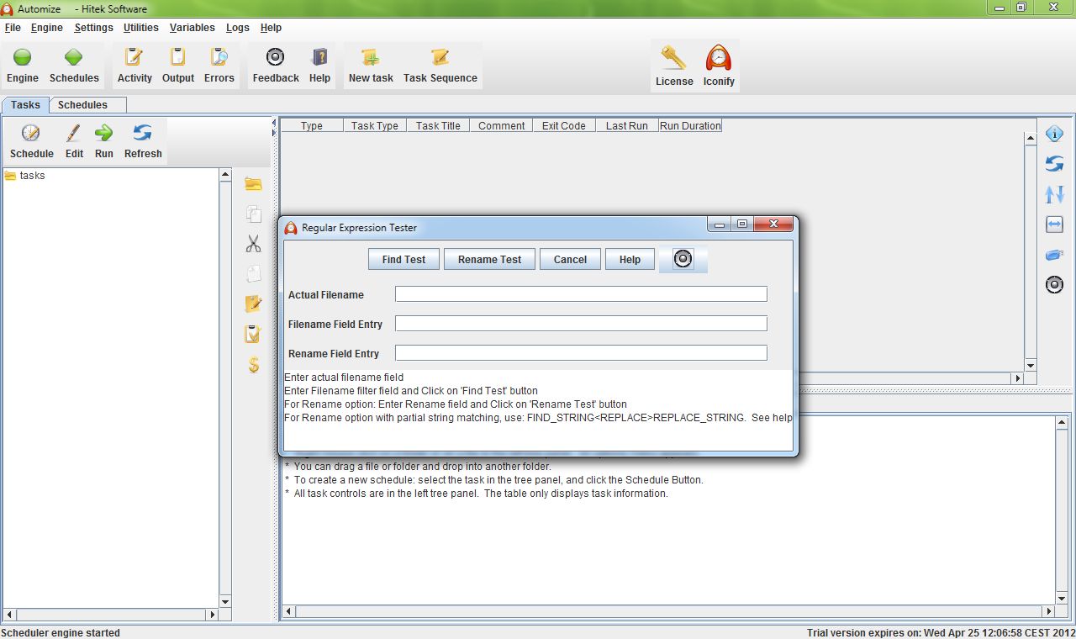
Task: Click the Iconify toolbar icon
Action: [719, 66]
